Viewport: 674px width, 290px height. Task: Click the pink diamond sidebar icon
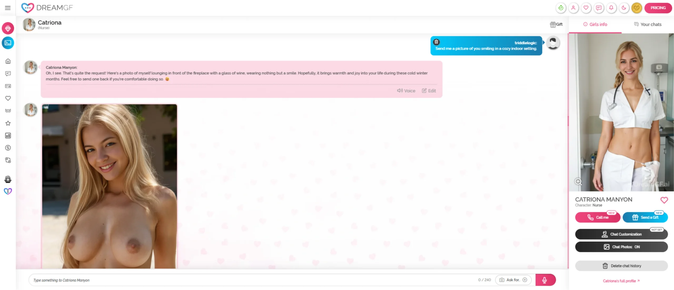[x=8, y=28]
